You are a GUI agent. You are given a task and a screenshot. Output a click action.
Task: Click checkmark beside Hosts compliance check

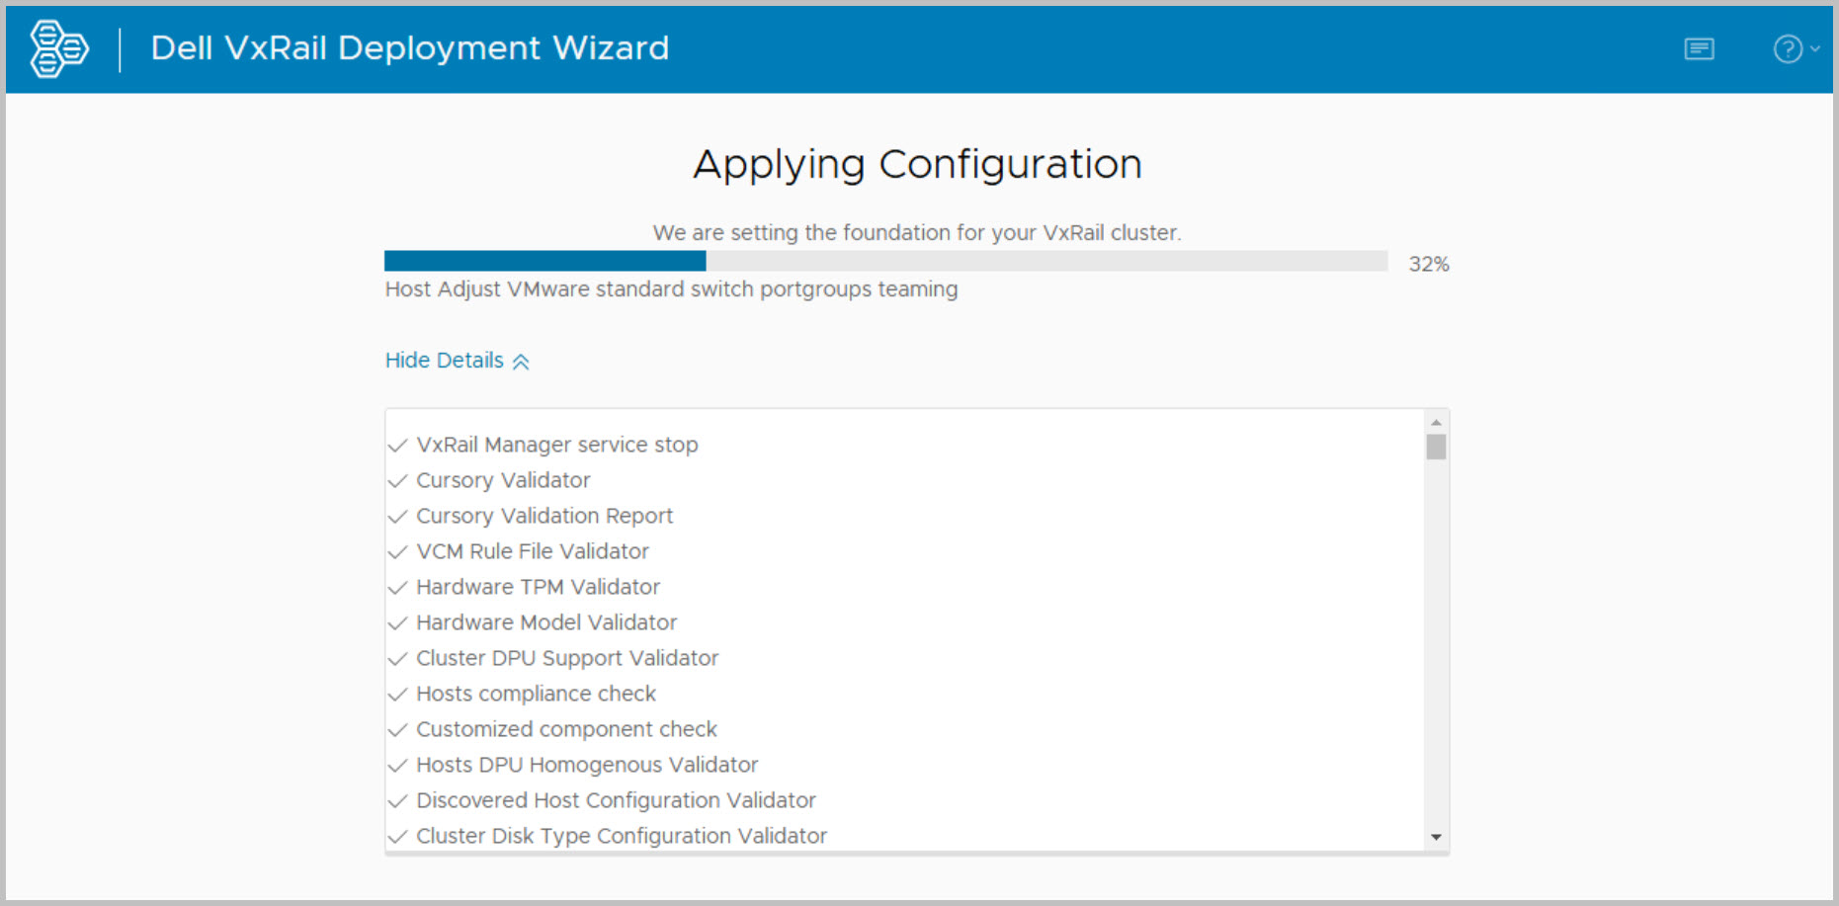point(398,695)
